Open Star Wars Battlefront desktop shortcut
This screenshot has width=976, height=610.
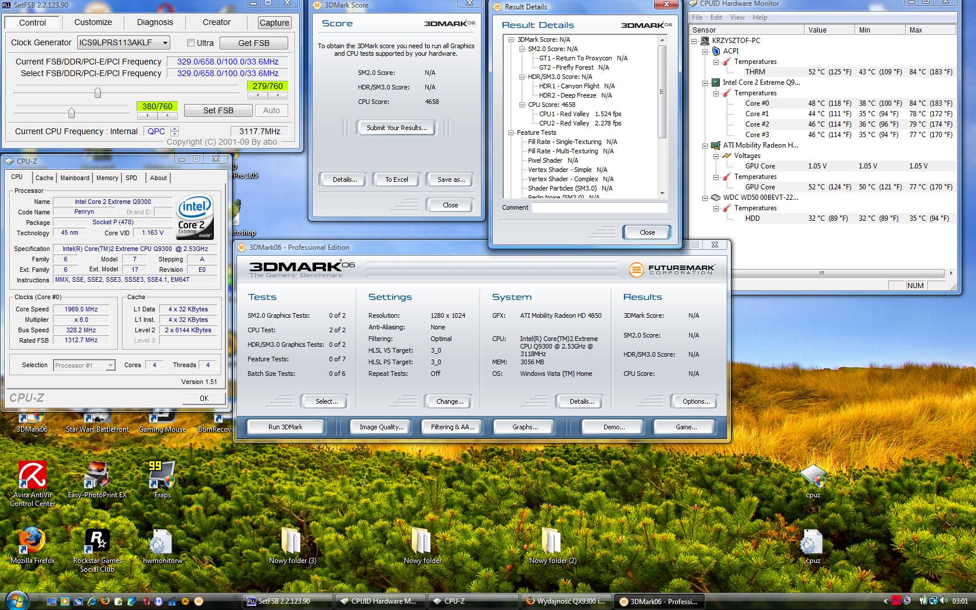97,423
